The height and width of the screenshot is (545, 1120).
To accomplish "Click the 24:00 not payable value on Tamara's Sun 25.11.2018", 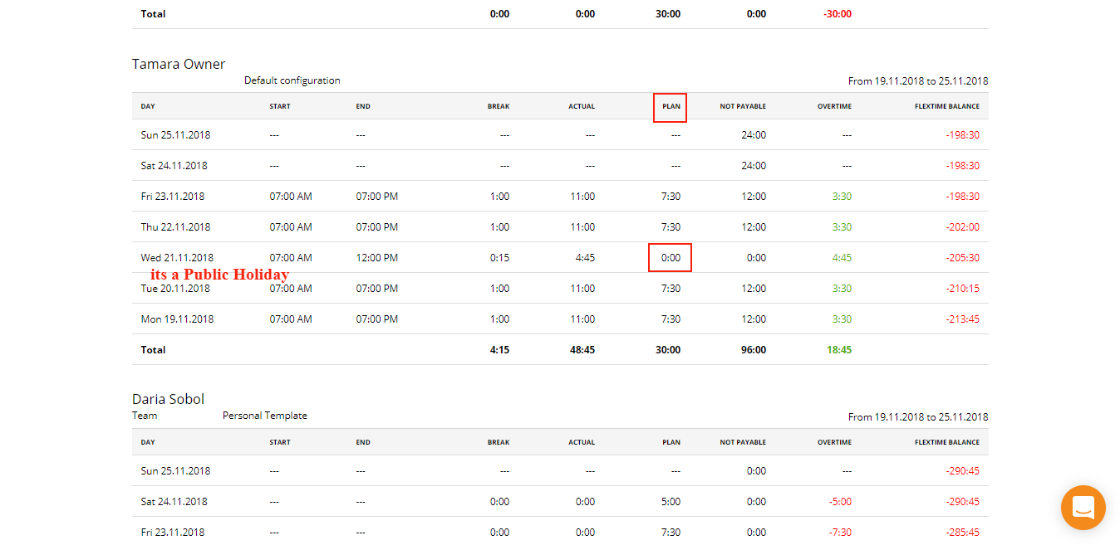I will click(x=754, y=134).
